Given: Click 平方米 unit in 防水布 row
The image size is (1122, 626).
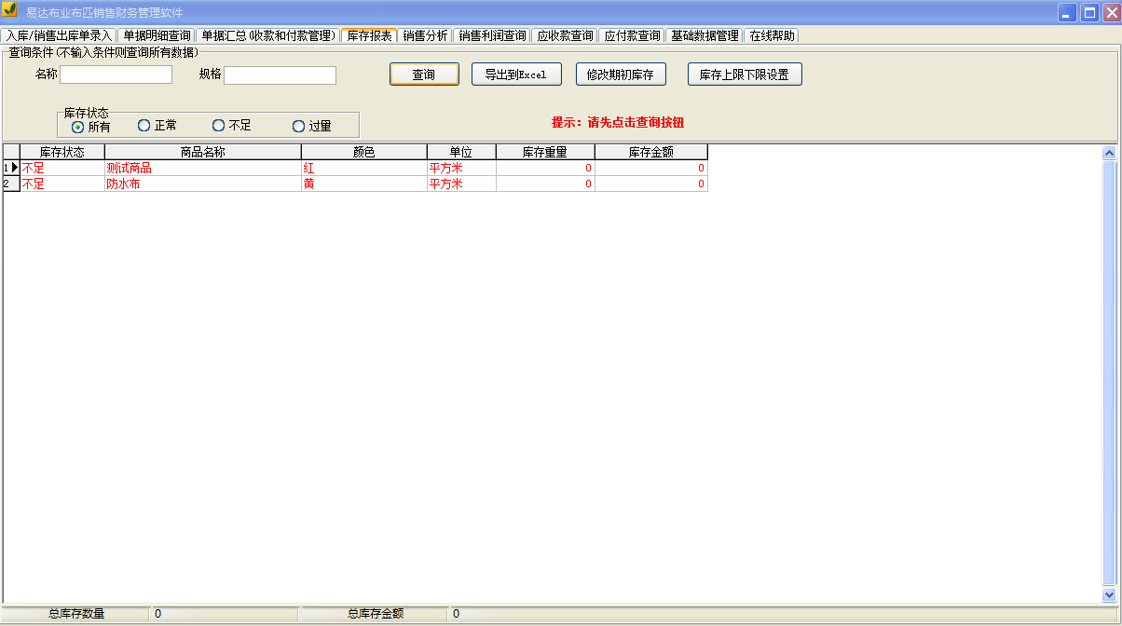Looking at the screenshot, I should tap(461, 184).
